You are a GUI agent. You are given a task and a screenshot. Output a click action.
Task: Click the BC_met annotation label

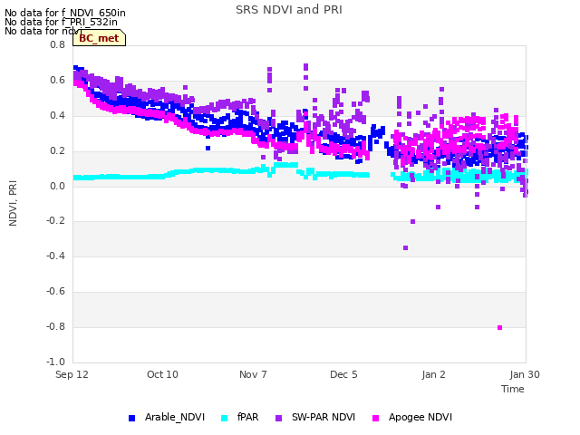[x=99, y=38]
